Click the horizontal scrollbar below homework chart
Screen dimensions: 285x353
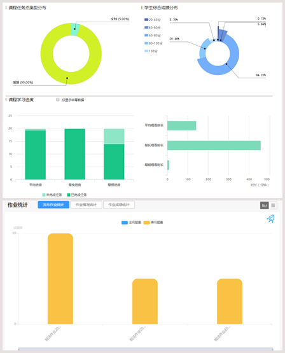tap(146, 349)
